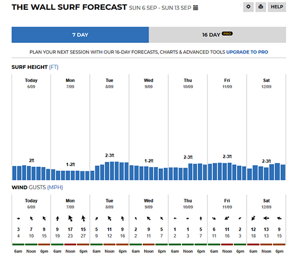Screen dimensions: 294x257
Task: Click Thursday 6pm wind arrow icon
Action: point(201,218)
